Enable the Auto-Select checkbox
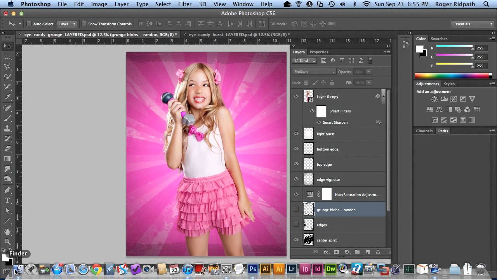497x280 pixels. click(x=29, y=24)
